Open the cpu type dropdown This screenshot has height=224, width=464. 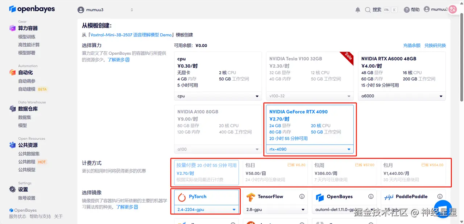pos(218,96)
